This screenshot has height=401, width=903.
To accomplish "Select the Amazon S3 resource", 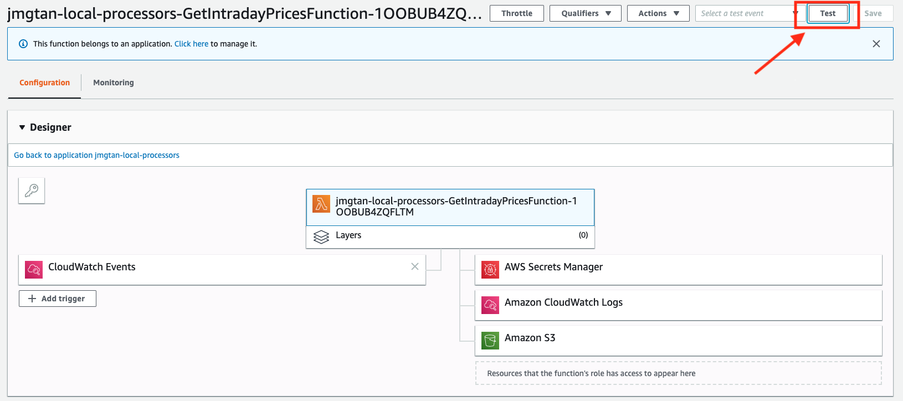I will 679,341.
